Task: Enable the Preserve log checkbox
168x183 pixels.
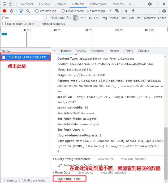Action: (x=37, y=11)
